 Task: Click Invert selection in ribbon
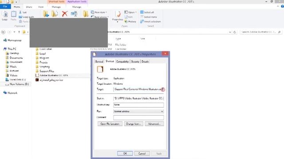pos(150,22)
